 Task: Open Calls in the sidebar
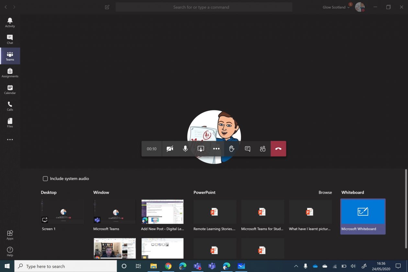point(10,106)
